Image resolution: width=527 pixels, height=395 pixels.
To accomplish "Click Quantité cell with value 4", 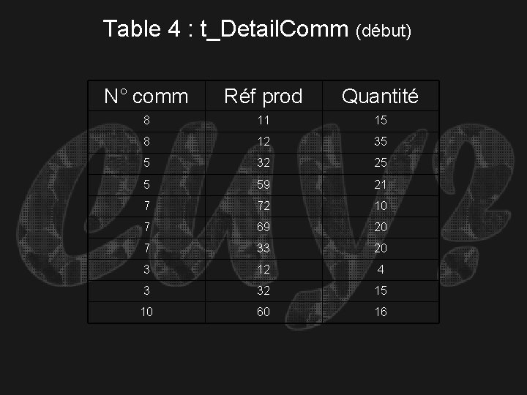I will click(381, 269).
